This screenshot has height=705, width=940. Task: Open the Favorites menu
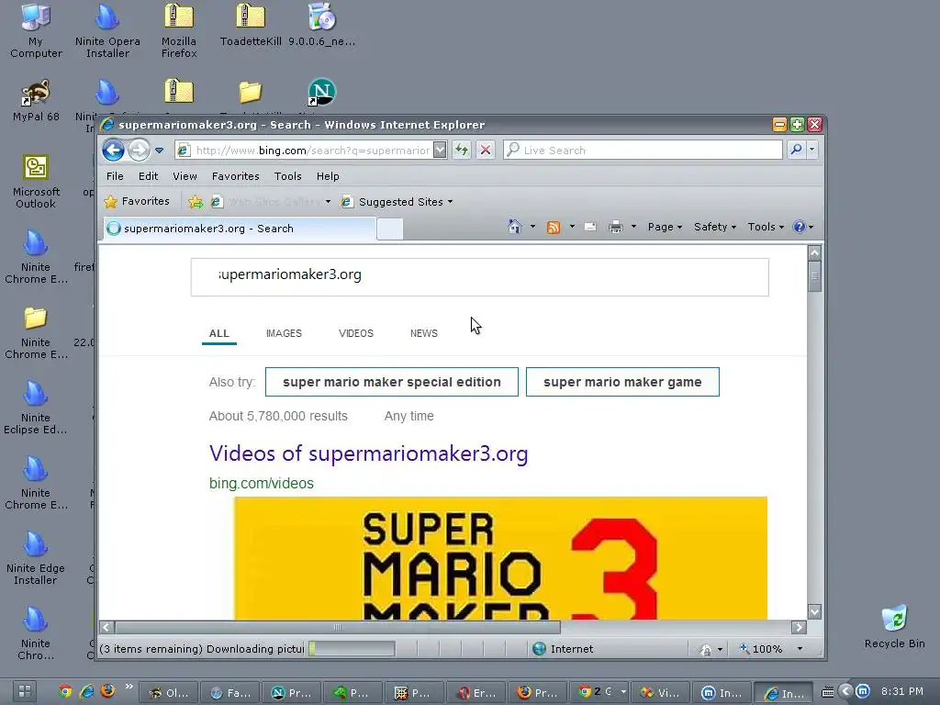[x=235, y=176]
